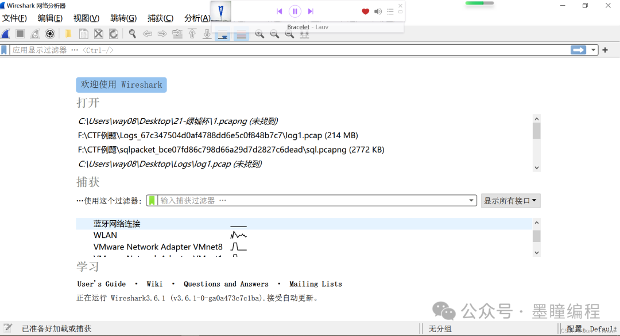620x336 pixels.
Task: Open the 编辑(E) menu
Action: coord(50,18)
